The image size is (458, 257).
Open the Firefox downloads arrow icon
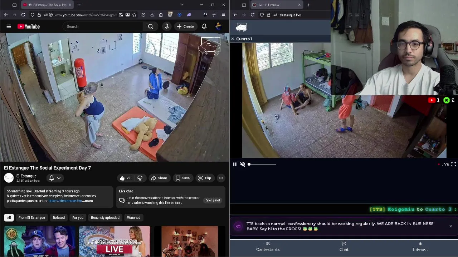point(152,15)
